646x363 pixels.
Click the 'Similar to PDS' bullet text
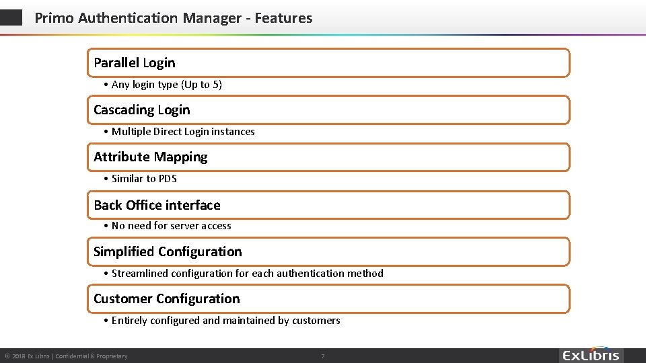tap(144, 179)
